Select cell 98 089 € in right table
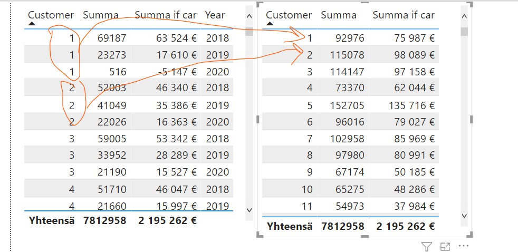The width and height of the screenshot is (518, 252). [414, 55]
